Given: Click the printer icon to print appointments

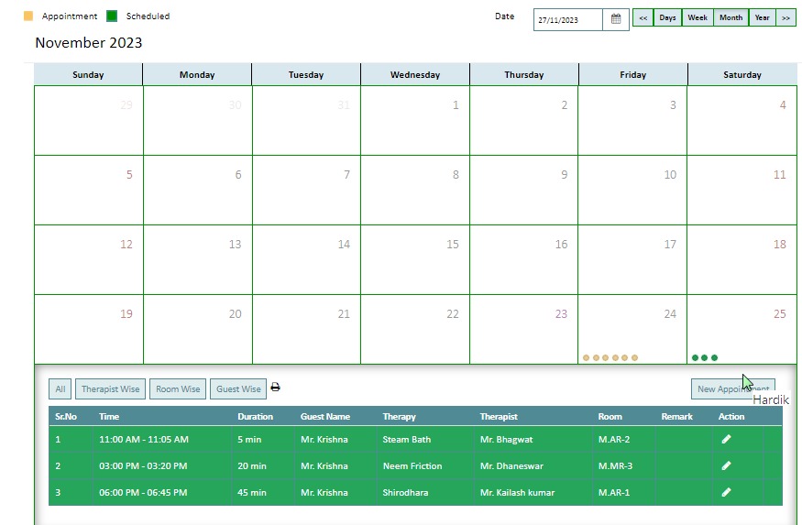Looking at the screenshot, I should coord(275,387).
